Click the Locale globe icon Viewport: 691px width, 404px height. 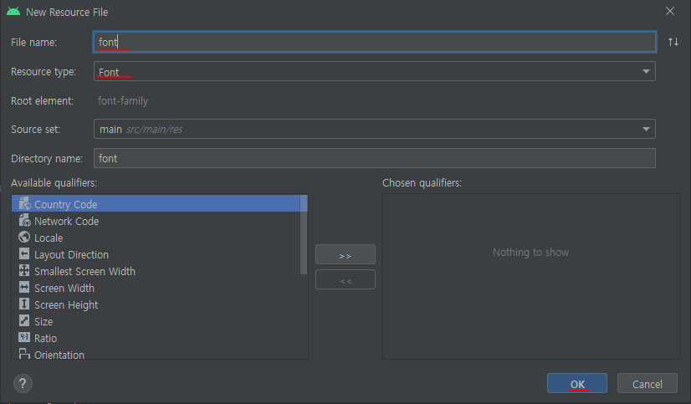[x=24, y=237]
